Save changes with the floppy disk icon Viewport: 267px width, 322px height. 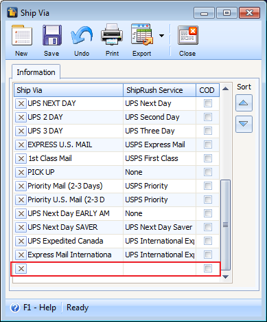(52, 36)
